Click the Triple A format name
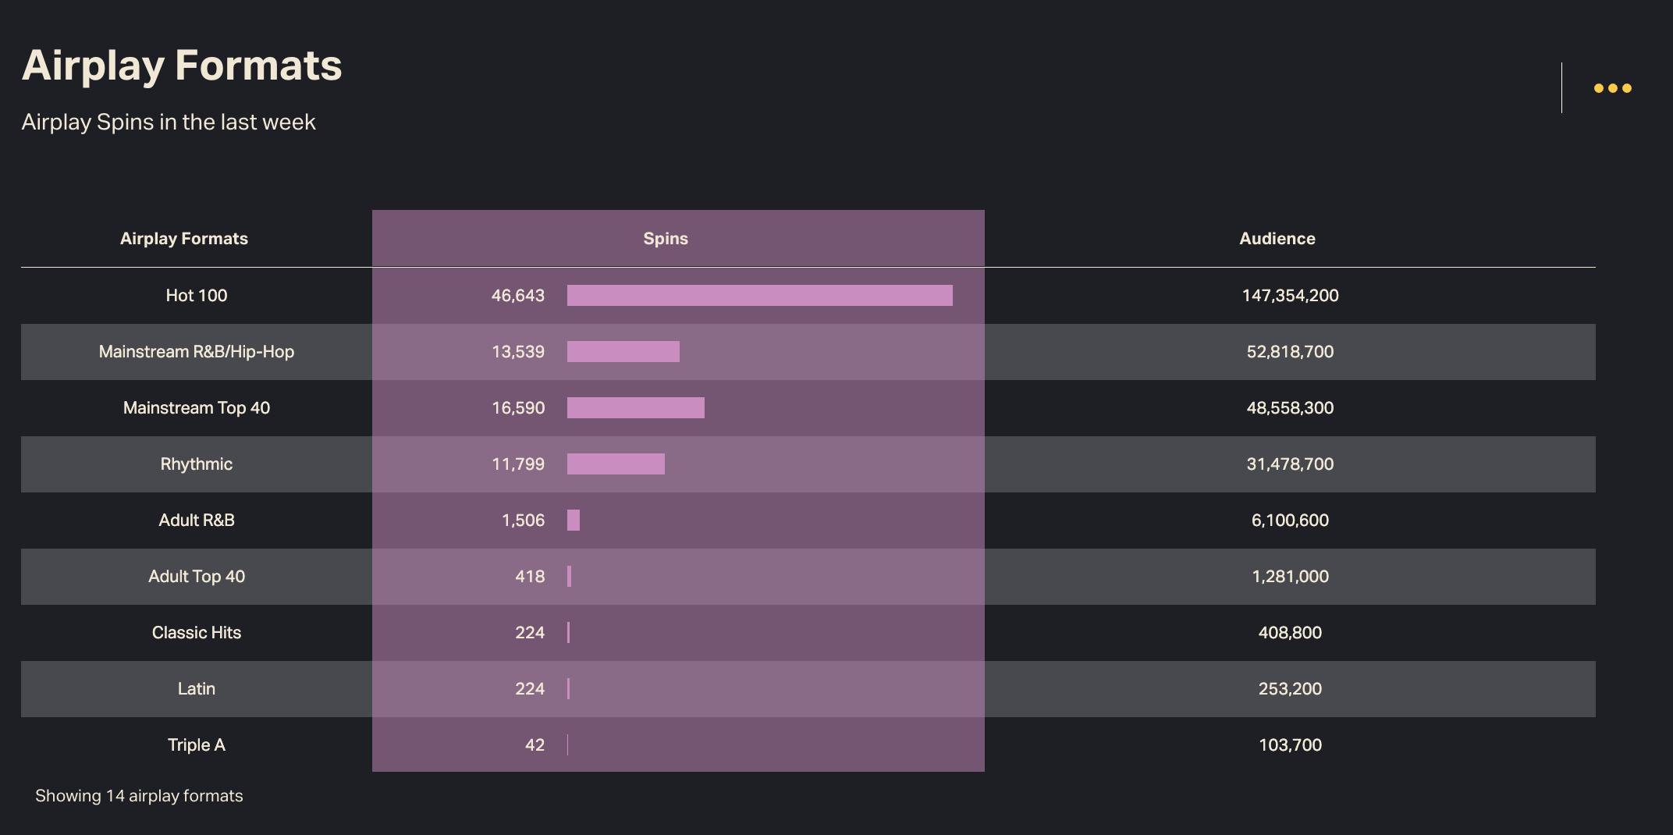The height and width of the screenshot is (835, 1673). [x=197, y=745]
